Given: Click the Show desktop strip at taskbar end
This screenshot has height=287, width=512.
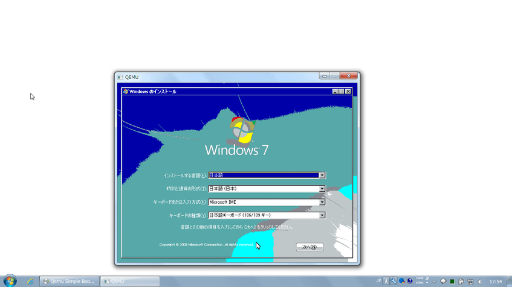Looking at the screenshot, I should (x=509, y=282).
